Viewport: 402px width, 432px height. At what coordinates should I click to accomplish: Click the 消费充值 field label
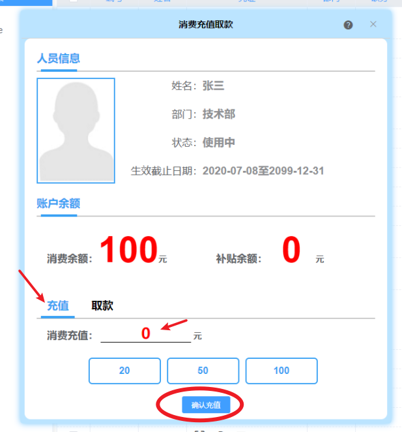point(70,335)
